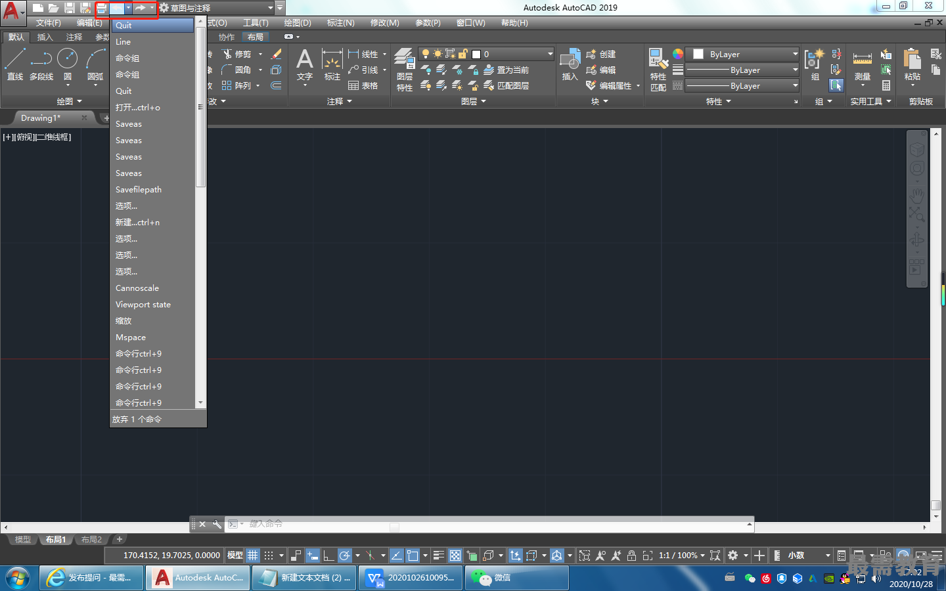Open the workspace 草图与注释 dropdown

216,8
